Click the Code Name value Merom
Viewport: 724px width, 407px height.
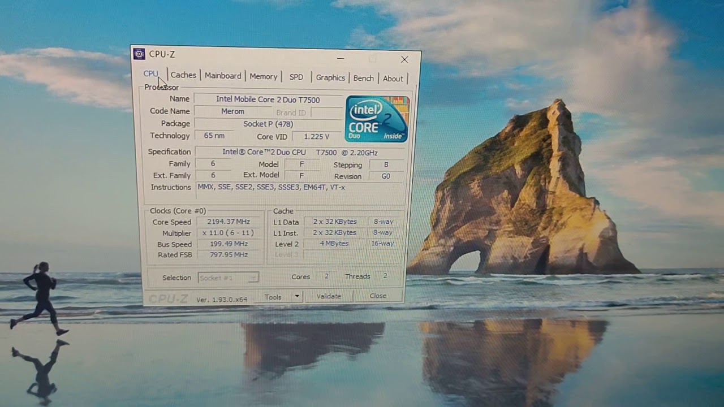pyautogui.click(x=233, y=111)
